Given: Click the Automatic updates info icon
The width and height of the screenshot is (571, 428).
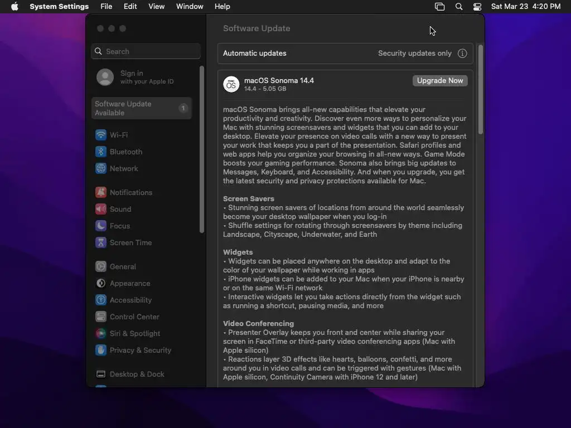Looking at the screenshot, I should [x=462, y=53].
